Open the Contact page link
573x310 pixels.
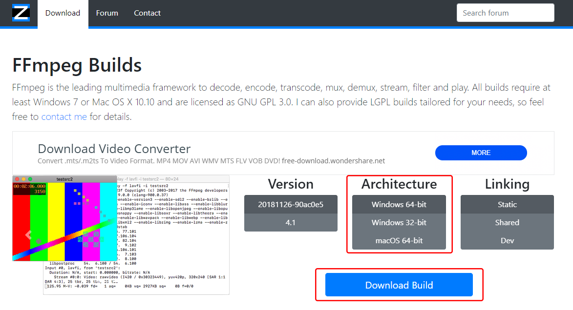pyautogui.click(x=147, y=13)
